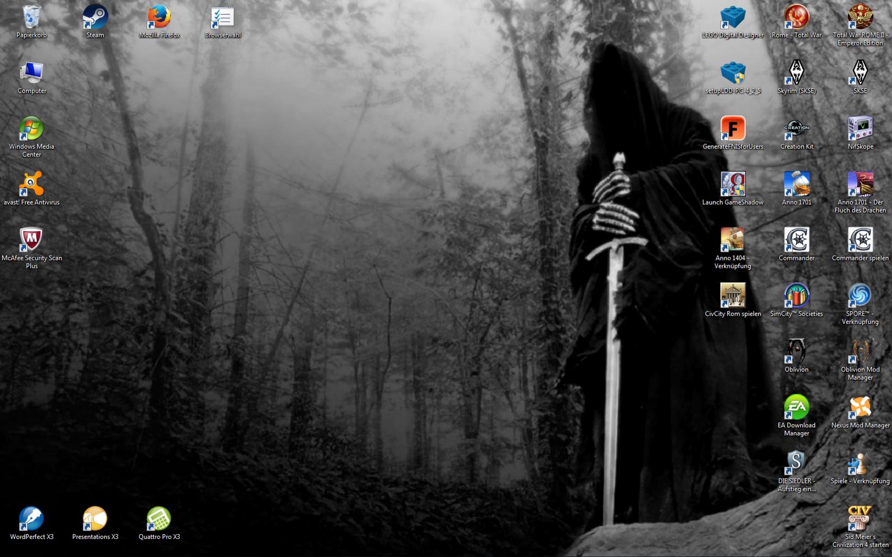Select the Quattro Pro X3 icon
The width and height of the screenshot is (892, 557).
(159, 519)
